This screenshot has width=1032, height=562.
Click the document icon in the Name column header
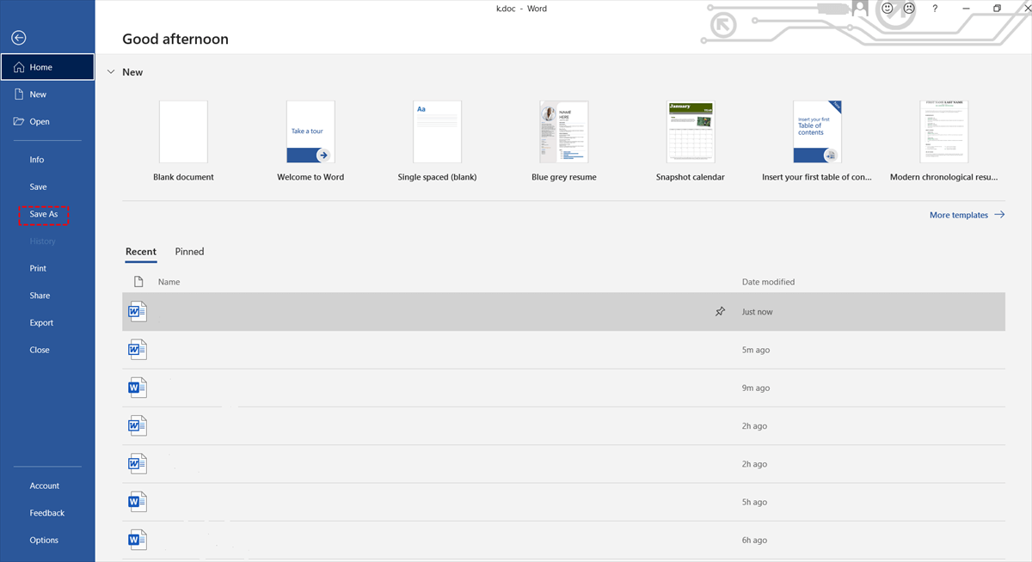point(138,281)
